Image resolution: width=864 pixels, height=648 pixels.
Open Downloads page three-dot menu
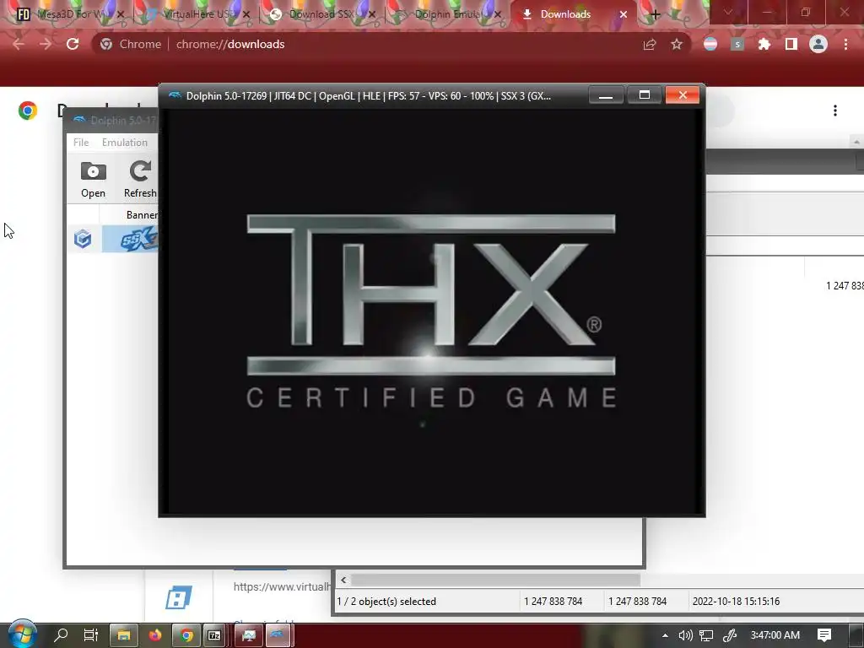[835, 111]
